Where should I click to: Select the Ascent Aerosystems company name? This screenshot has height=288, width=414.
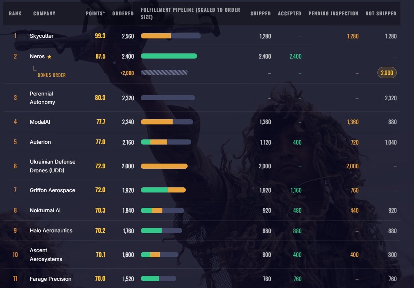(x=46, y=255)
